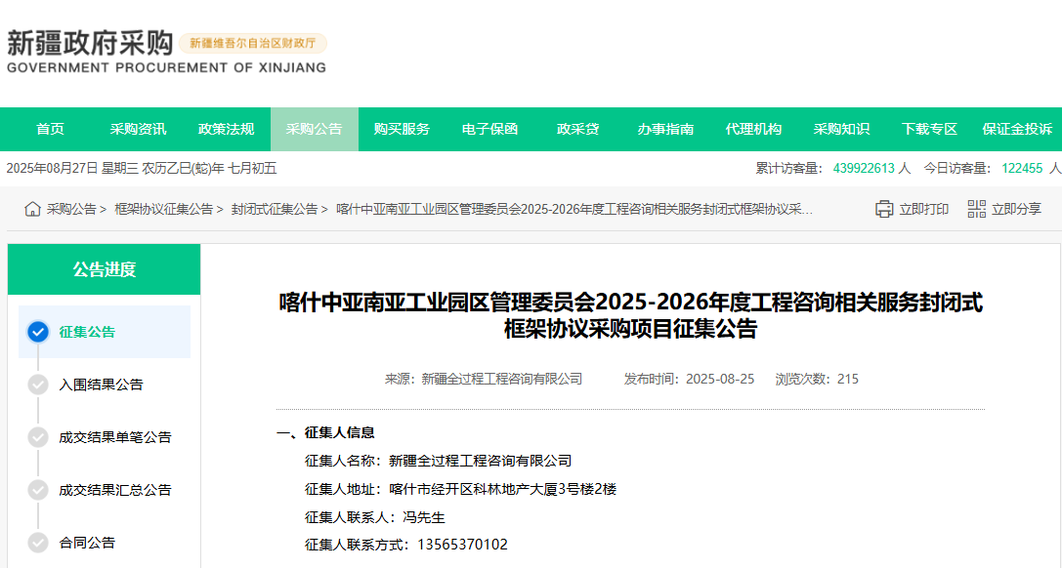Click 立即打印 to print the announcement
This screenshot has height=568, width=1062.
point(922,208)
